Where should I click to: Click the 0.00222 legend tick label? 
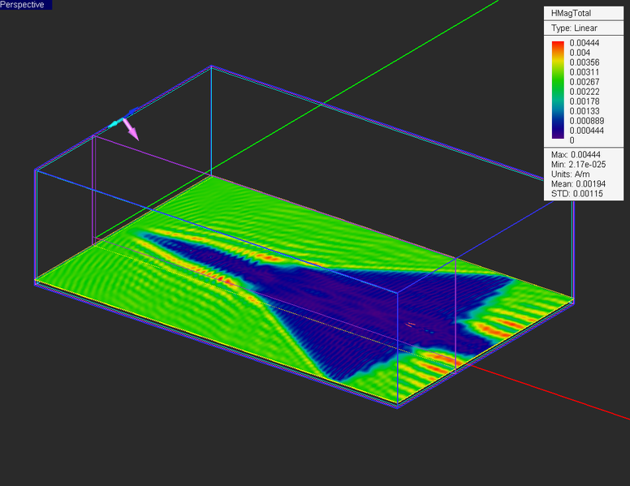pyautogui.click(x=584, y=92)
